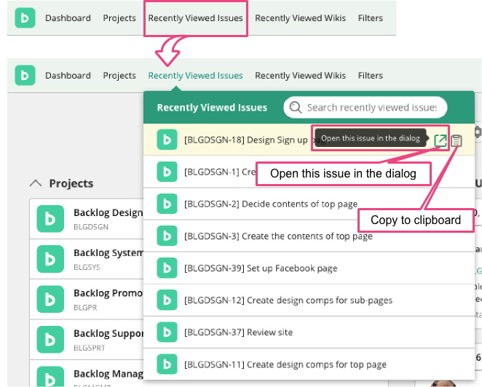Open issue BLGDSGN-37 Review site
Viewport: 482px width, 387px height.
pyautogui.click(x=238, y=332)
